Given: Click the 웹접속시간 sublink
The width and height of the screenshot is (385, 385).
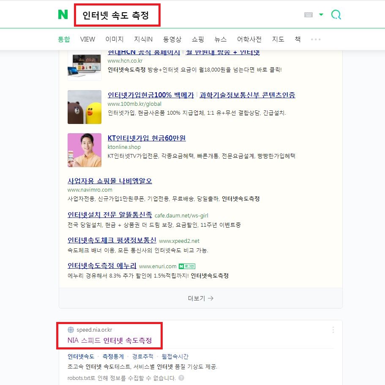Looking at the screenshot, I should point(175,357).
